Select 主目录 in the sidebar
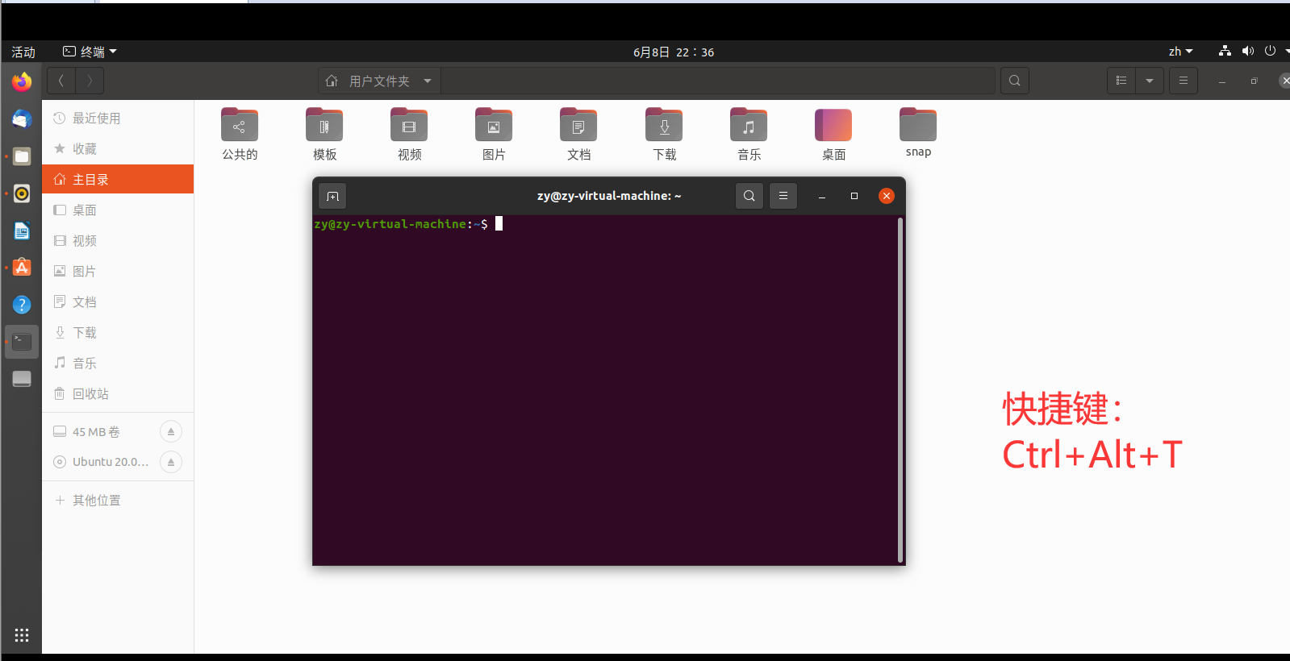The image size is (1290, 661). pos(118,180)
